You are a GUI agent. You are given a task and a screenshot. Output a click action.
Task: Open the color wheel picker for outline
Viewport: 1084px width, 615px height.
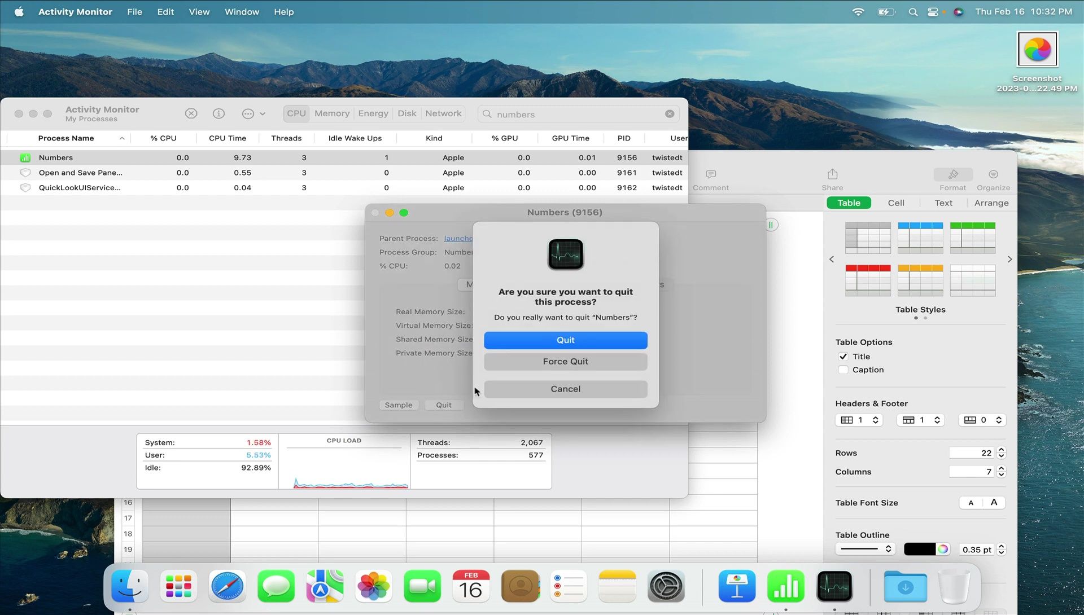[943, 550]
